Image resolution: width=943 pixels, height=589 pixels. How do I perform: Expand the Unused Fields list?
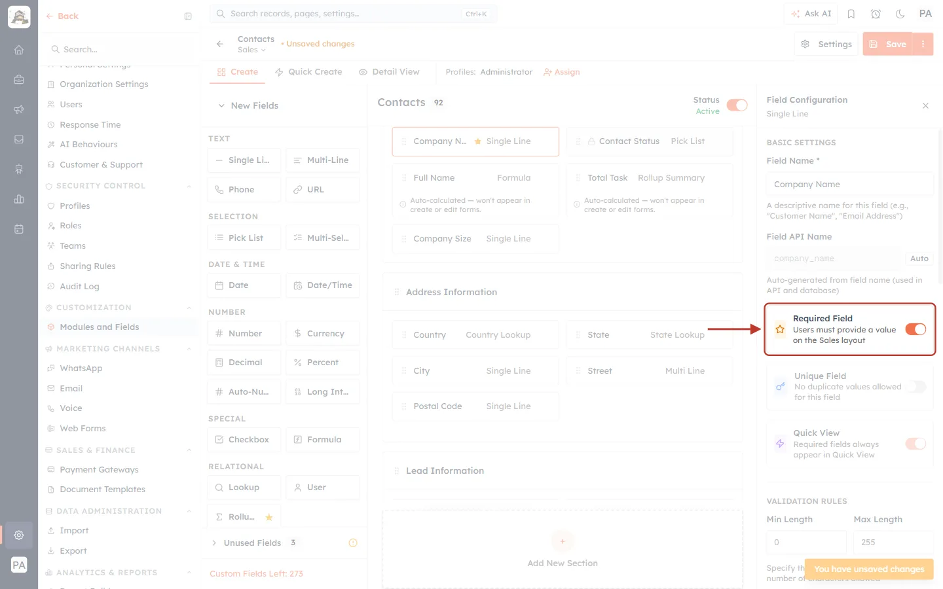(x=214, y=543)
